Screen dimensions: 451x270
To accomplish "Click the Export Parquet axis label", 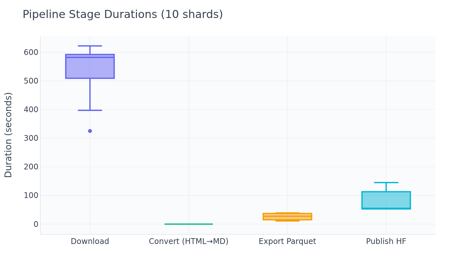I will point(287,241).
